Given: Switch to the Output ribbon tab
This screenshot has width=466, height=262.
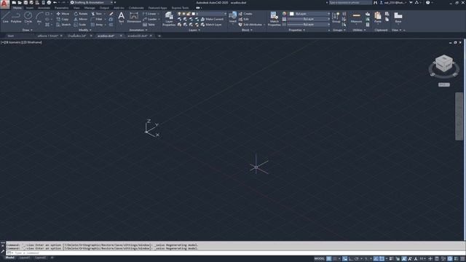Looking at the screenshot, I should click(x=104, y=8).
